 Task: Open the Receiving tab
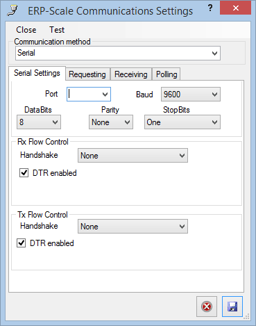pos(131,74)
